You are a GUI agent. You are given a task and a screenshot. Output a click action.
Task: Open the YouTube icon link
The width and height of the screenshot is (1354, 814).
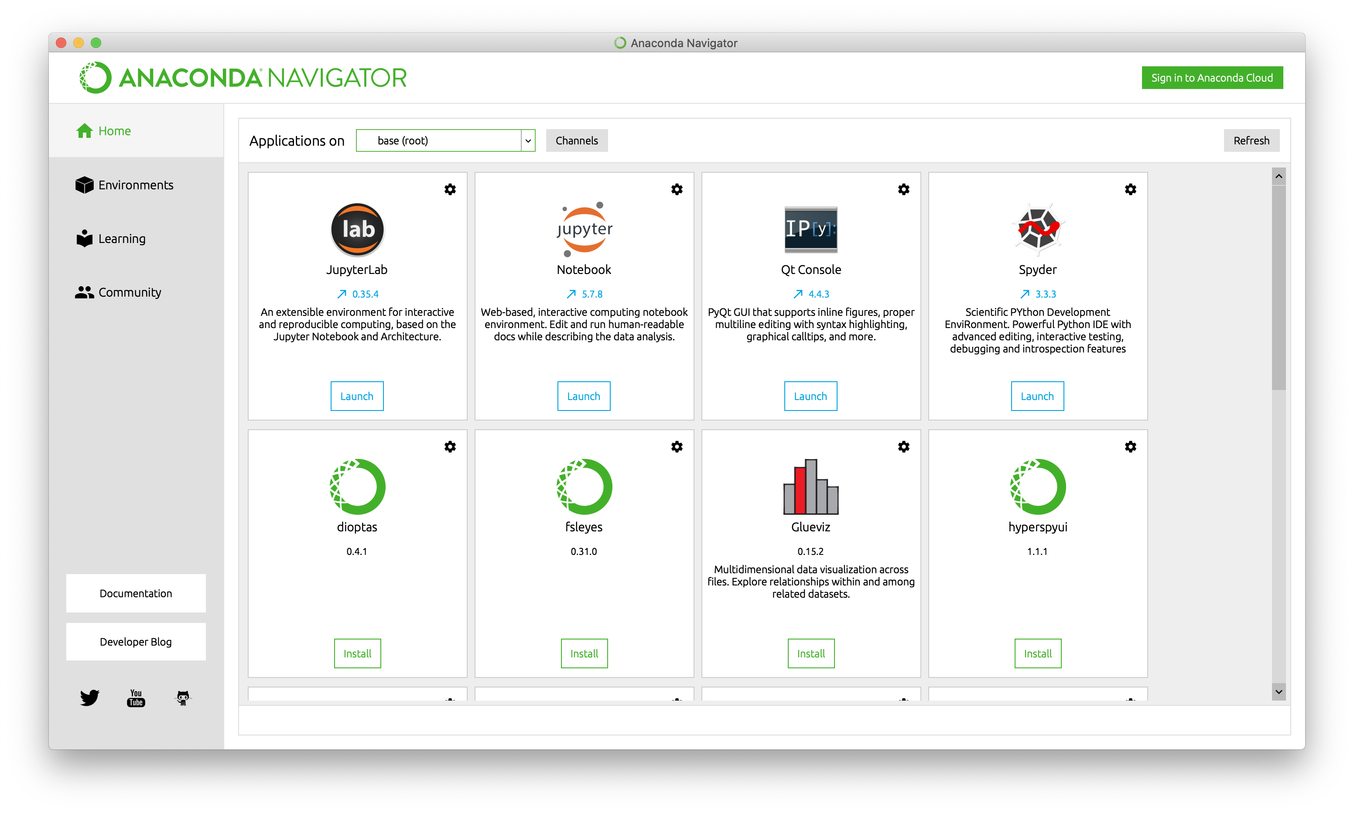tap(136, 698)
